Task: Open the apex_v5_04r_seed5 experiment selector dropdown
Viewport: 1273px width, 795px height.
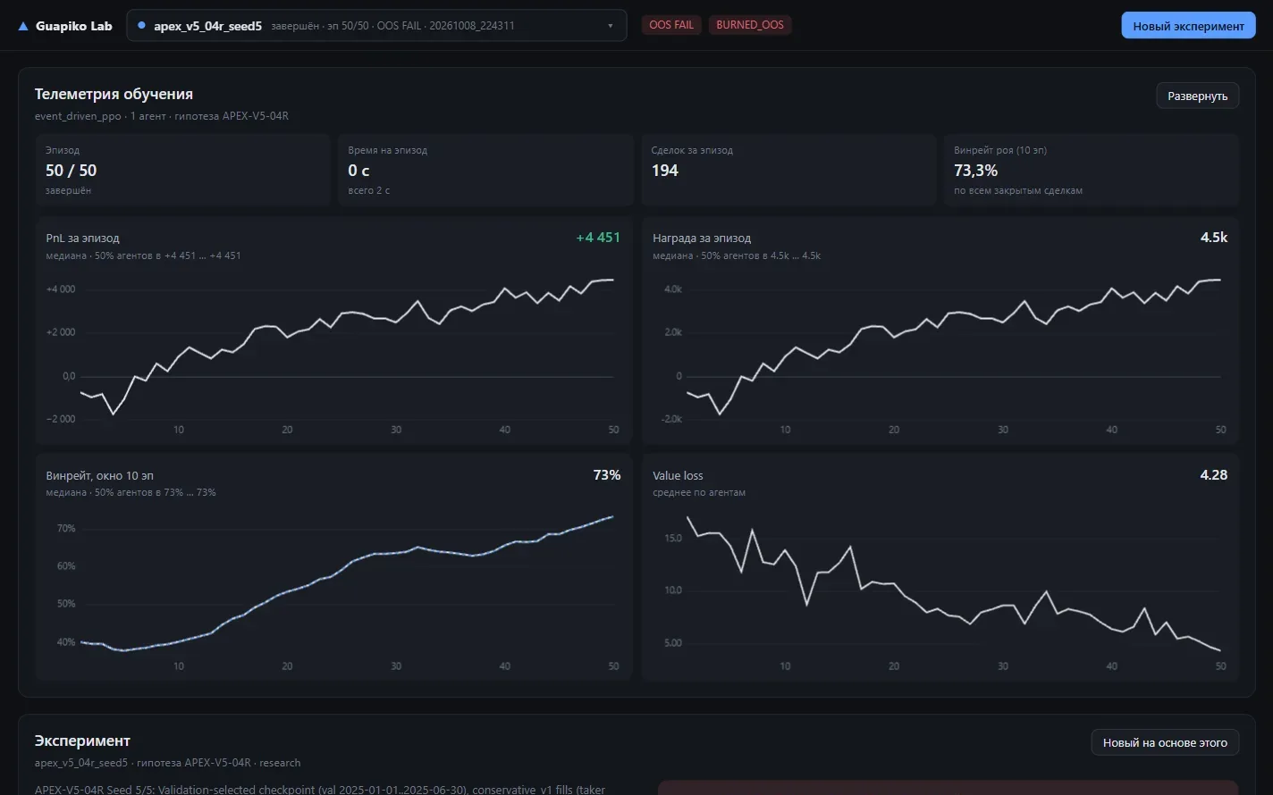Action: pos(376,26)
